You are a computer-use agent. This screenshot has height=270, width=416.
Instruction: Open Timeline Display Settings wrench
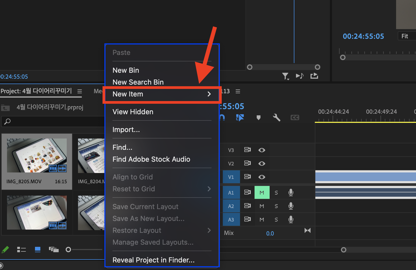[x=277, y=117]
